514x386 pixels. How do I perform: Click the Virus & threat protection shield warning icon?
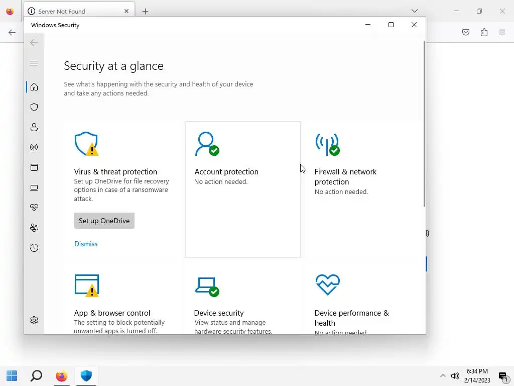[86, 144]
